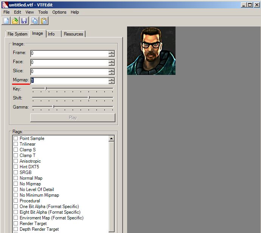261x233 pixels.
Task: Open the Help menu
Action: click(x=75, y=12)
